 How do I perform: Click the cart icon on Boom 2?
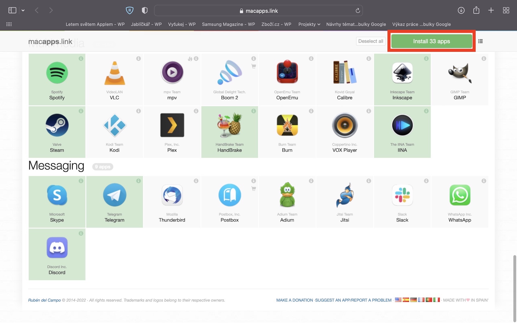click(254, 66)
